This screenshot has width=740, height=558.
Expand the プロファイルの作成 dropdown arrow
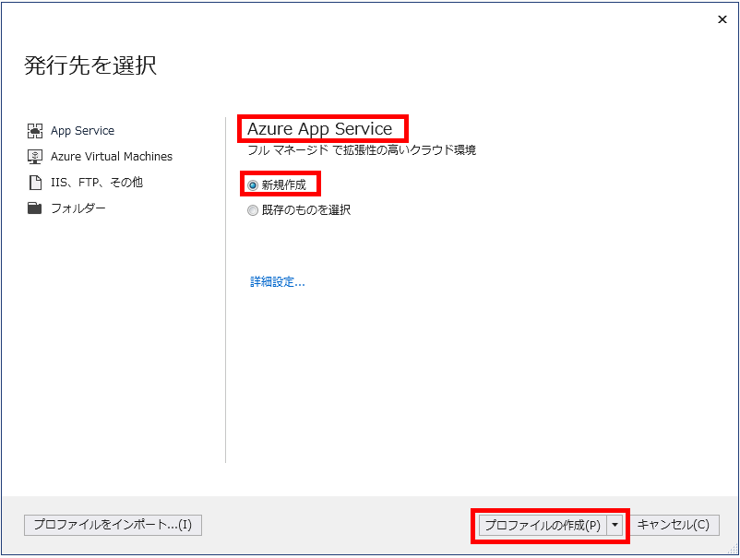coord(615,525)
